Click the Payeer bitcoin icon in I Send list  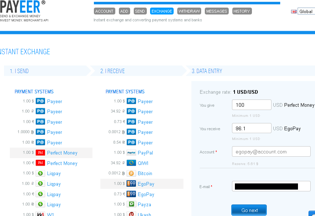(x=40, y=132)
